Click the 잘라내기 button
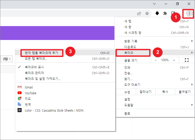The image size is (195, 140). pos(146,92)
